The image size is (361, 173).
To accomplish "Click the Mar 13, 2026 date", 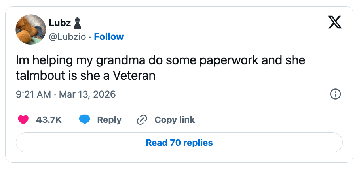I will [x=87, y=94].
